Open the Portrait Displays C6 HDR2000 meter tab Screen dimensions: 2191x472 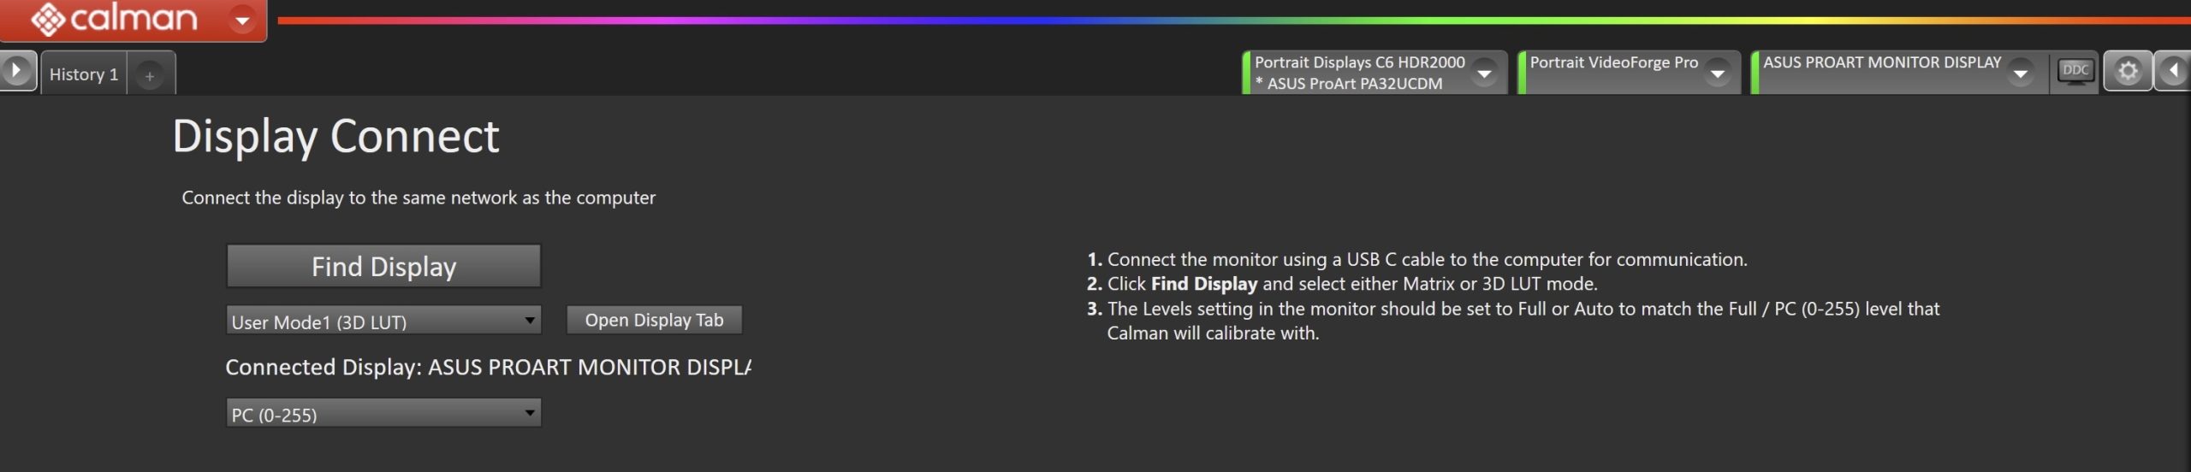[x=1359, y=72]
